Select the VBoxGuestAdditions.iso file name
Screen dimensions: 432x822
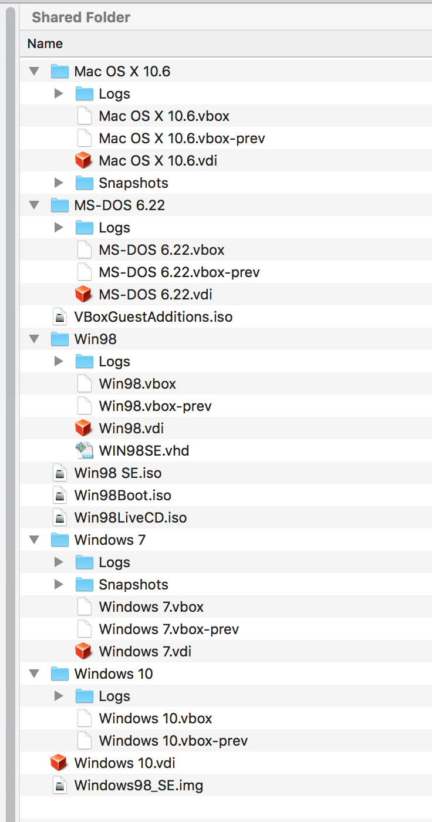[x=153, y=317]
